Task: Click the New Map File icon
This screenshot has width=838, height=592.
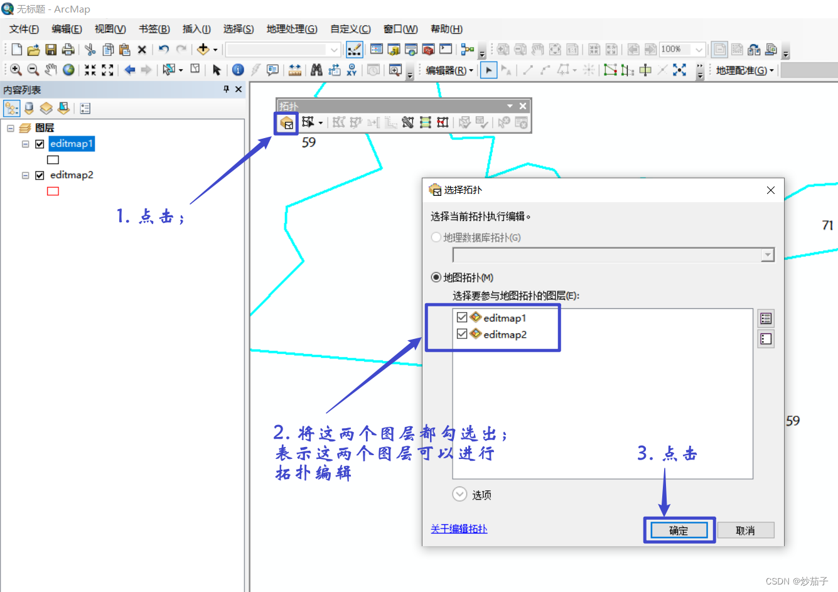Action: (17, 50)
